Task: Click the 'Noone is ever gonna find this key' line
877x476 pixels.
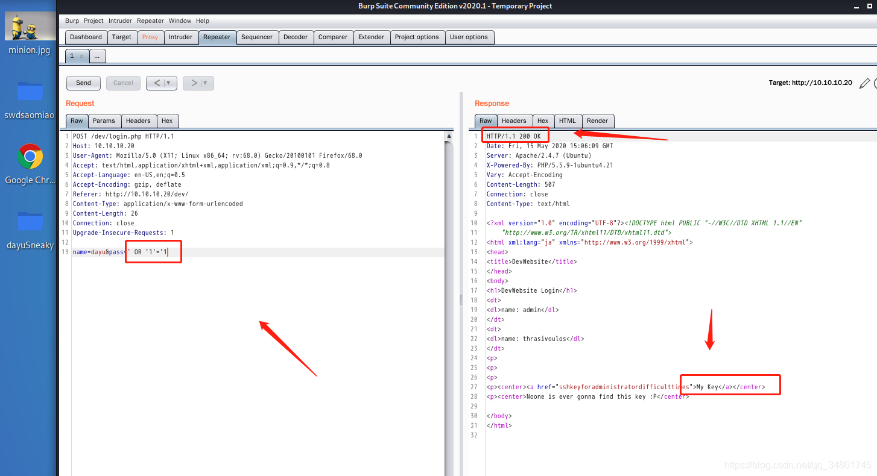Action: point(587,396)
